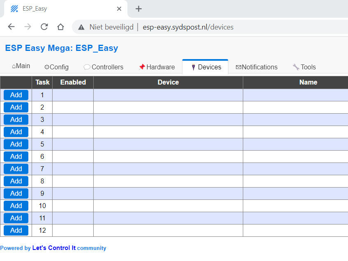Add a device to task 3

coord(16,119)
